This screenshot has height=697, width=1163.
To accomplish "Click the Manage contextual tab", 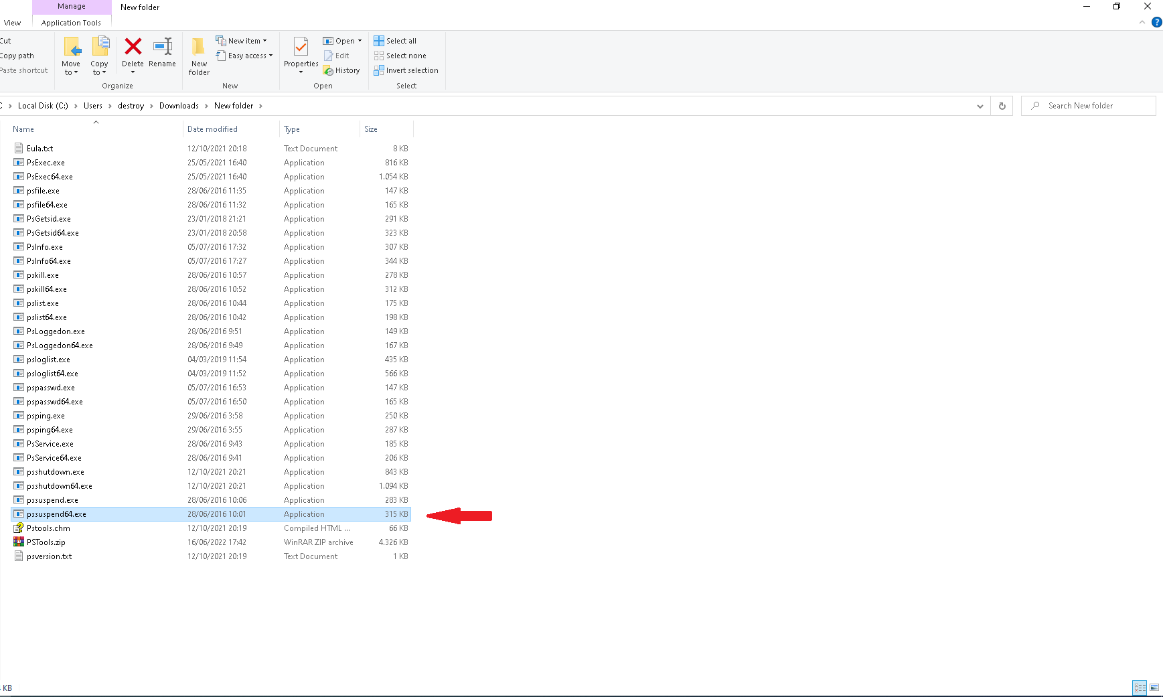I will tap(72, 7).
